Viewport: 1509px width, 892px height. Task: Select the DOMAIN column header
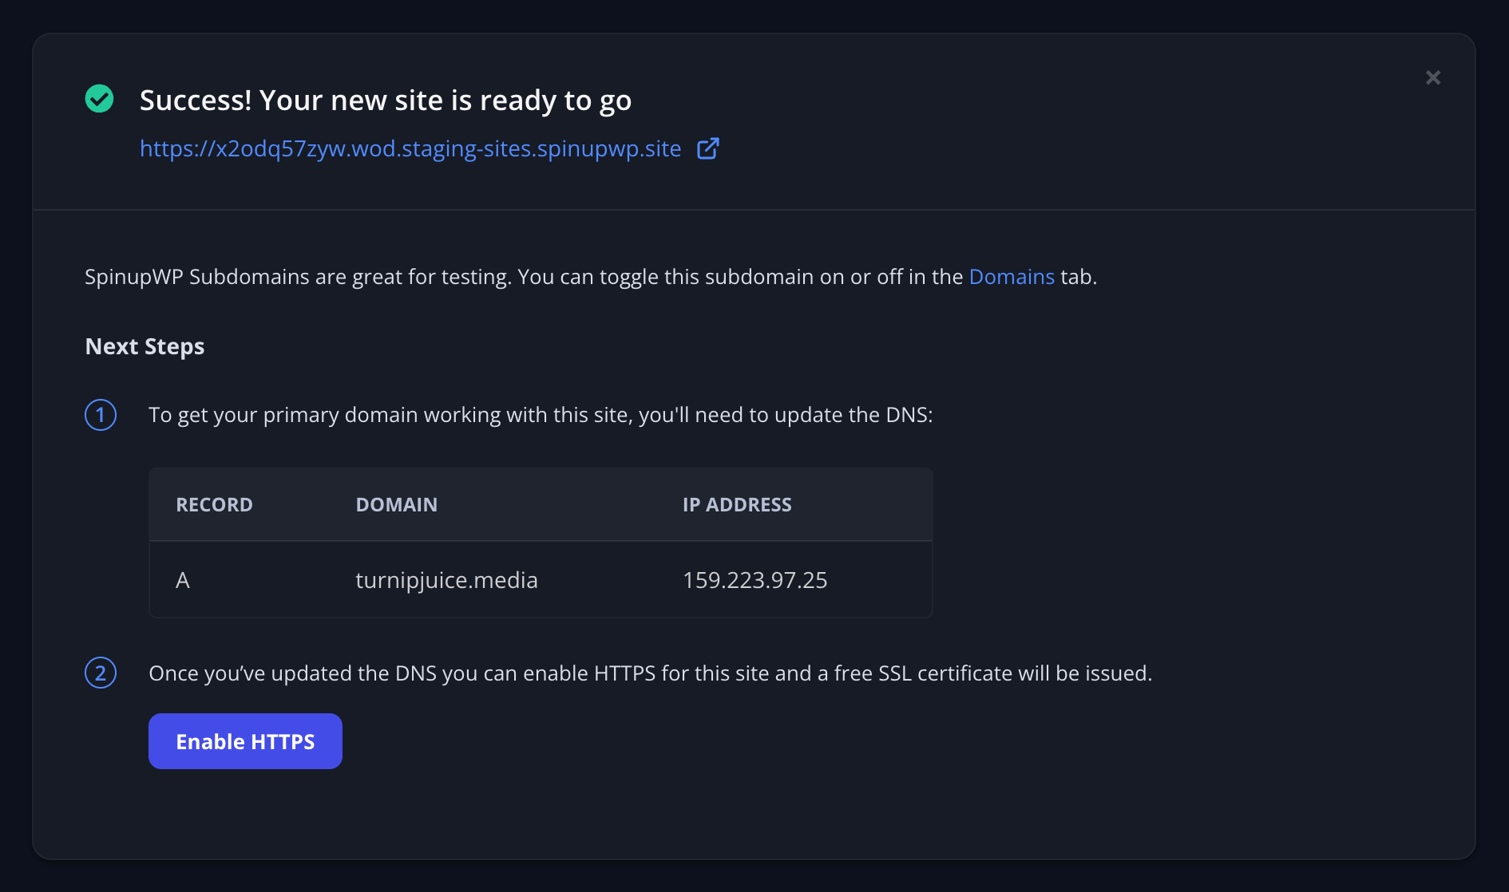pos(396,504)
